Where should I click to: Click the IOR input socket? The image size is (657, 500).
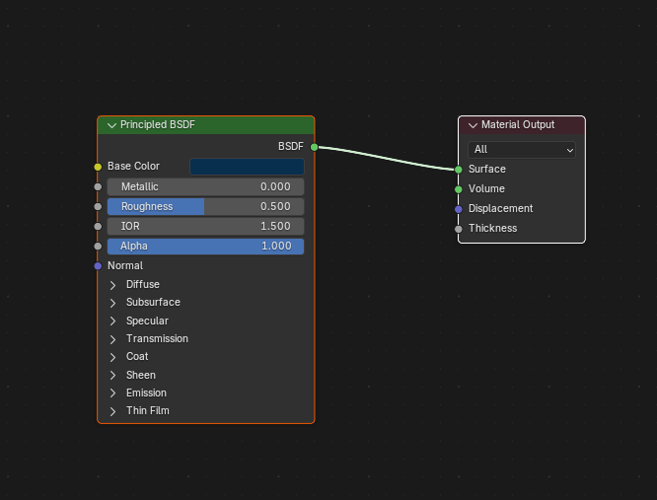point(98,227)
